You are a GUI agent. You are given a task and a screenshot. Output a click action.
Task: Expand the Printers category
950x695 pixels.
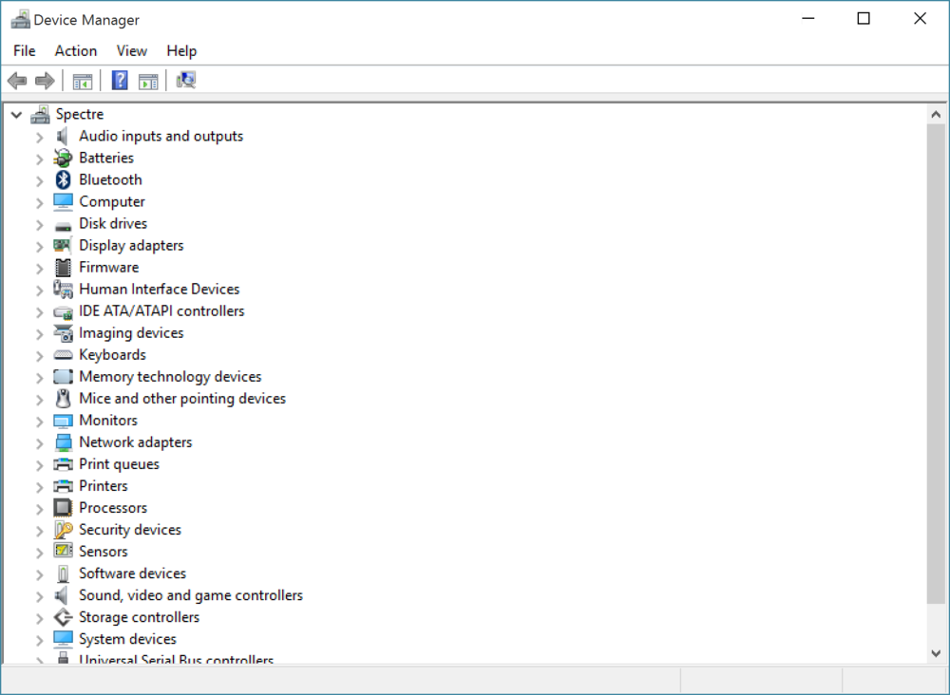point(39,487)
